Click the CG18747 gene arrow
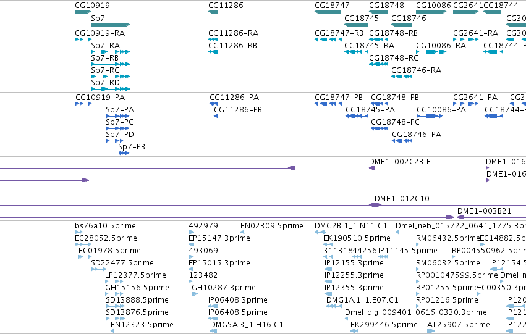The width and height of the screenshot is (526, 334). pyautogui.click(x=328, y=12)
